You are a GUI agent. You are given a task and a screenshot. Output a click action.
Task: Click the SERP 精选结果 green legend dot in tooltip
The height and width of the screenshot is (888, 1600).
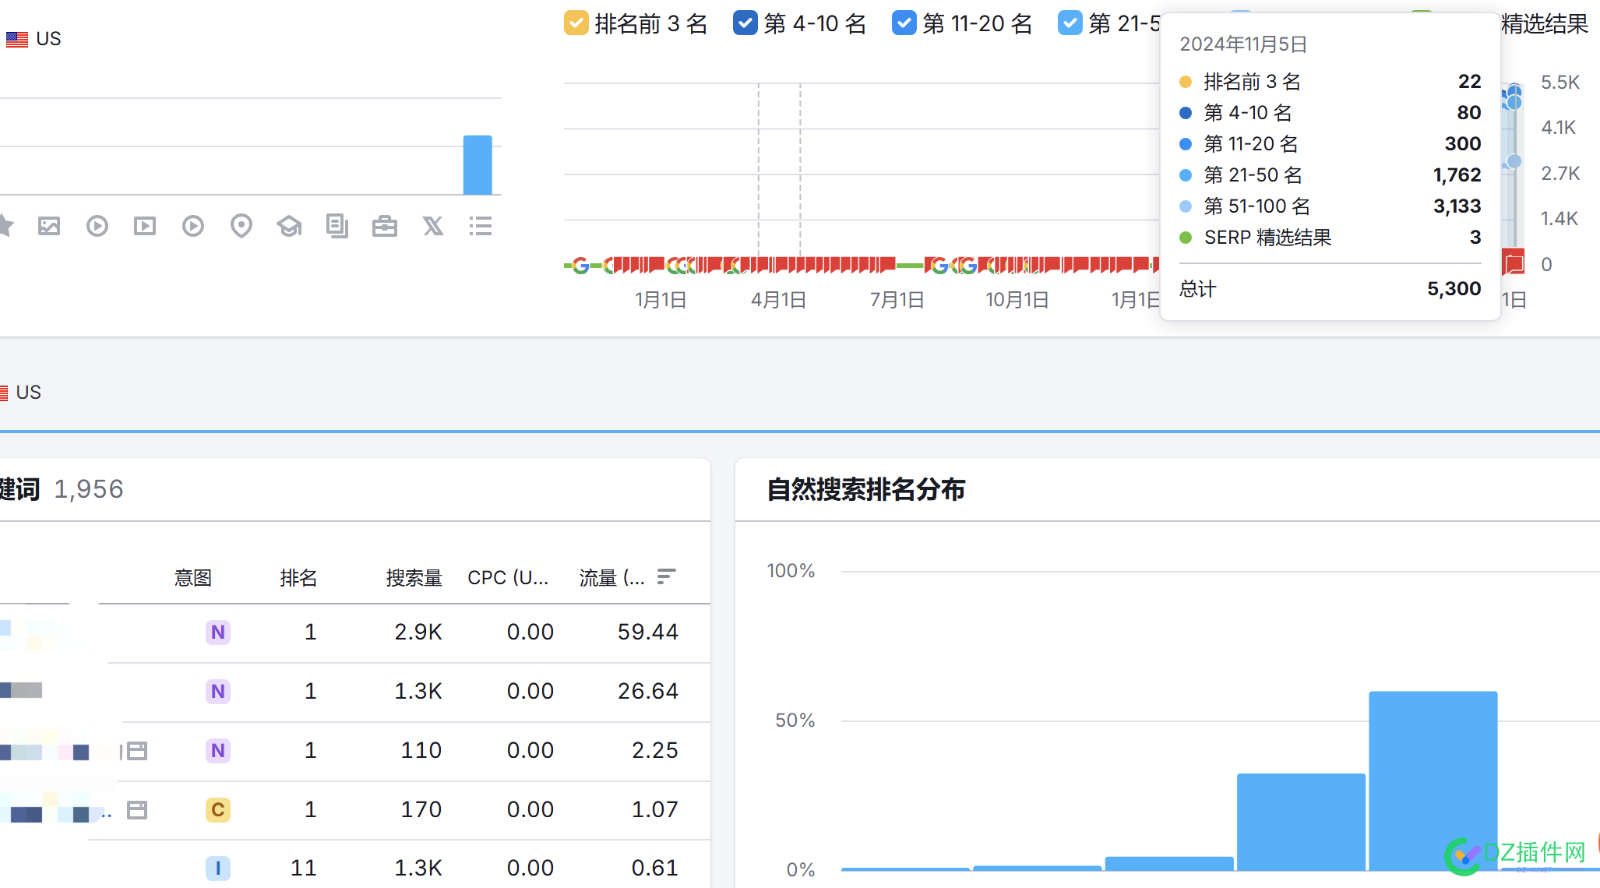tap(1186, 238)
